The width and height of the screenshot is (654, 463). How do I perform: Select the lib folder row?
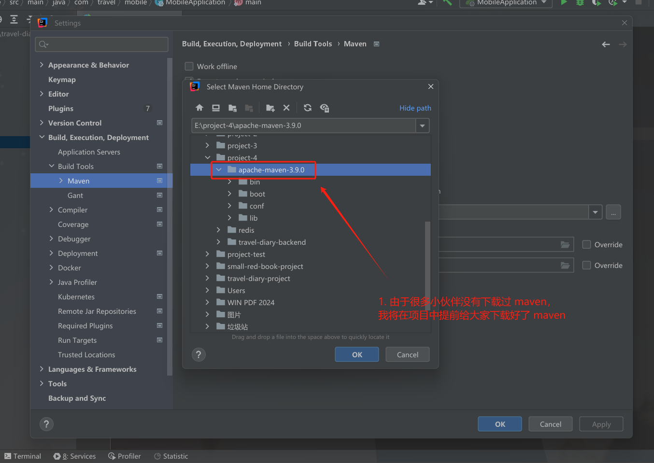pyautogui.click(x=311, y=218)
